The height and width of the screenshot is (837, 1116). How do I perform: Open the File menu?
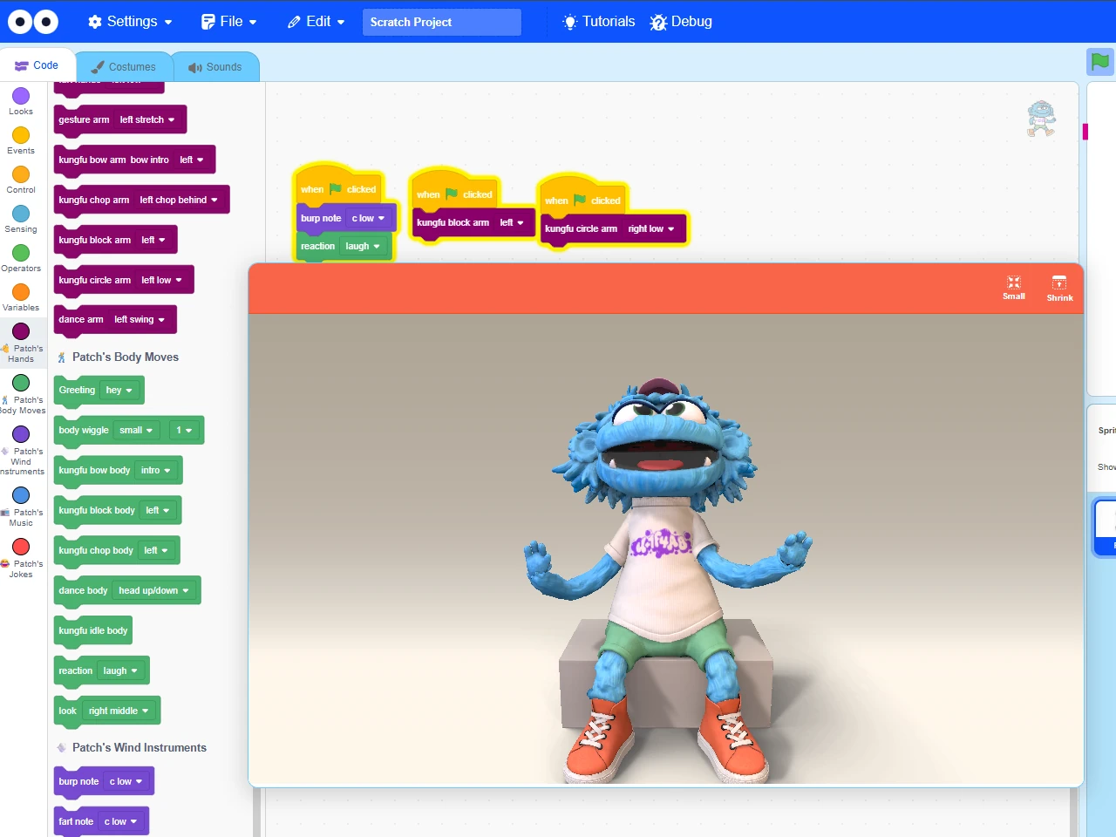[228, 21]
